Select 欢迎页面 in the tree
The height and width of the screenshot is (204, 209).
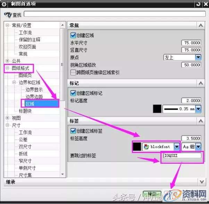pyautogui.click(x=27, y=47)
